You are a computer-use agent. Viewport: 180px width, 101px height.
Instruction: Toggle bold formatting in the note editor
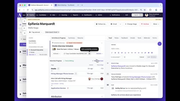pos(115,53)
